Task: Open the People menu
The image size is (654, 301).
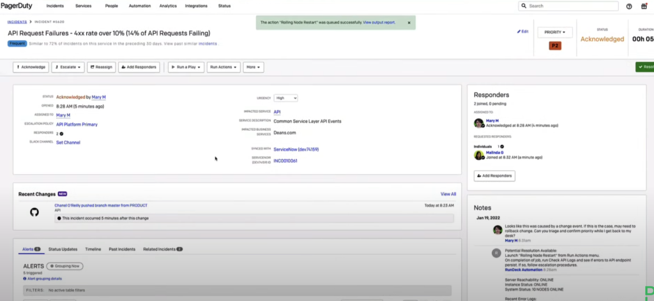Action: tap(112, 6)
